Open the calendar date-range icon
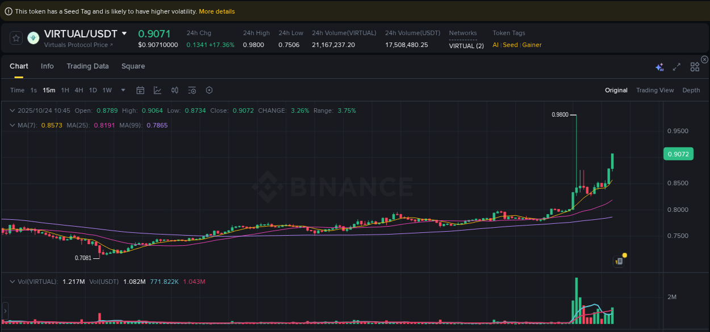The width and height of the screenshot is (710, 332). (140, 90)
